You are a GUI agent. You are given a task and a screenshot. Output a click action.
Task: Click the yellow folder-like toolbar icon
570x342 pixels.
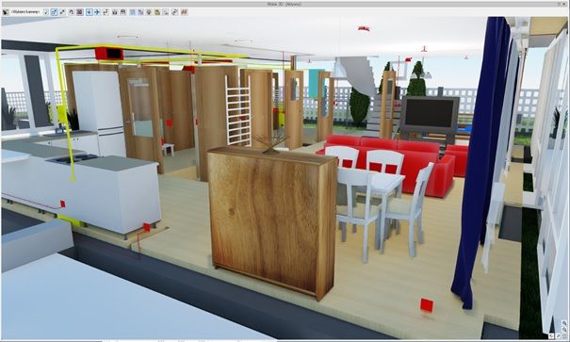click(157, 12)
